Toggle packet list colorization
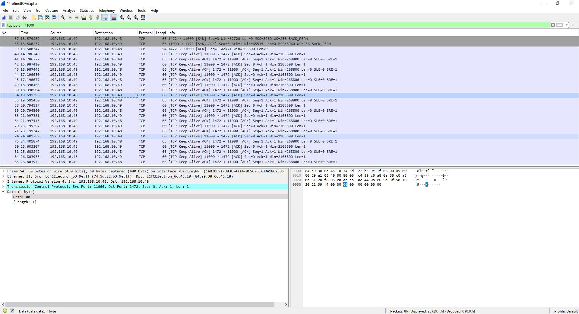The image size is (579, 314). (x=113, y=18)
